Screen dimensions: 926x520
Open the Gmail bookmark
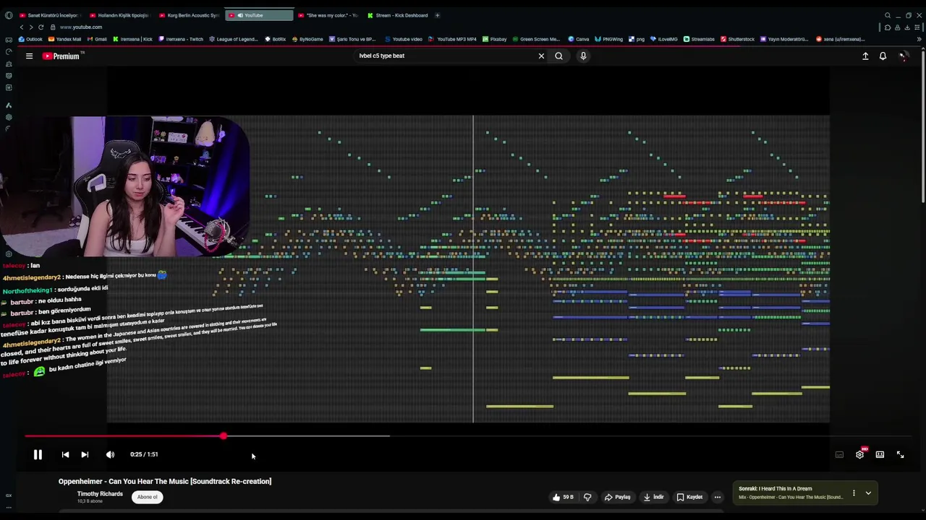(97, 39)
